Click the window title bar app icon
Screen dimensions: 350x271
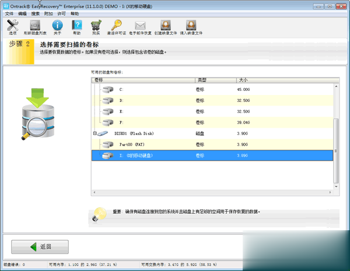tap(6, 6)
